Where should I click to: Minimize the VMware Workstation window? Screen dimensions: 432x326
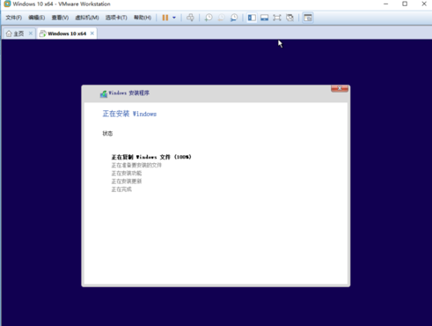(385, 4)
